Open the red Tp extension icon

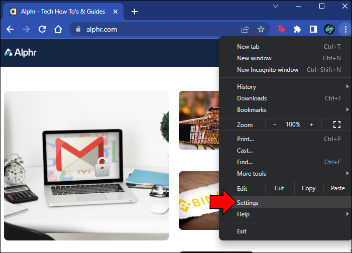pos(281,29)
